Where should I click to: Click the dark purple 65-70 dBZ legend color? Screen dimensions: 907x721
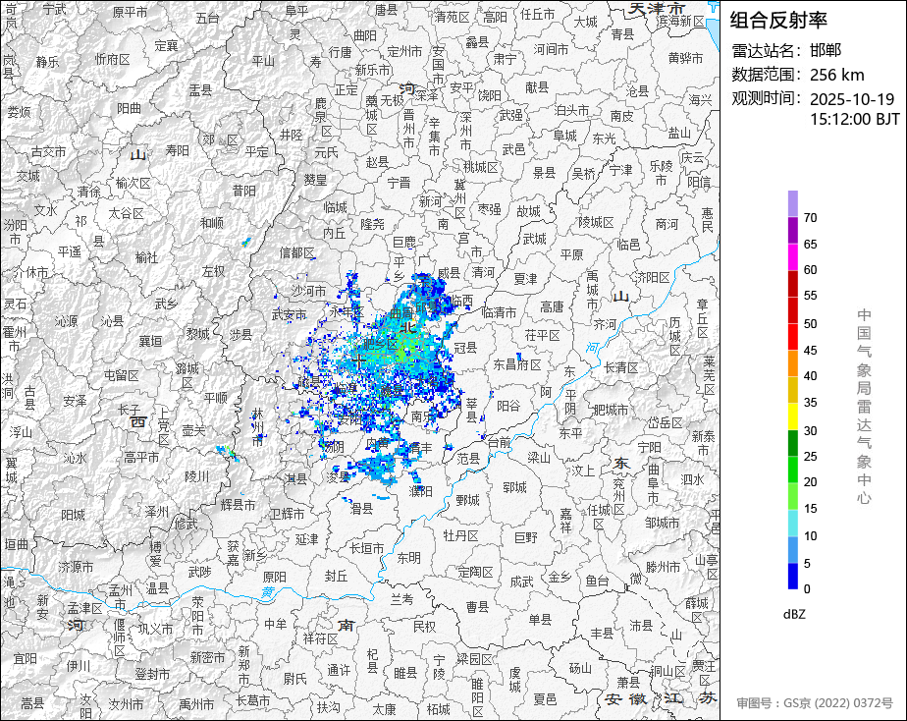(x=792, y=230)
